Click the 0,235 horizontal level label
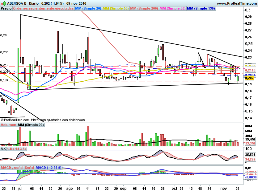The image size is (258, 191). click(4, 52)
